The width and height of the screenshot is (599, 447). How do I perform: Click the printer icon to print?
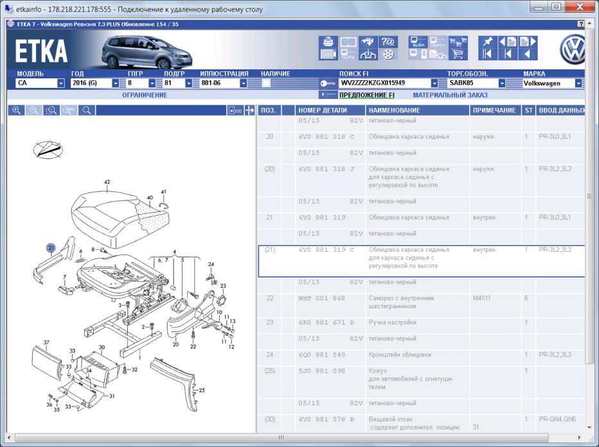tap(328, 42)
